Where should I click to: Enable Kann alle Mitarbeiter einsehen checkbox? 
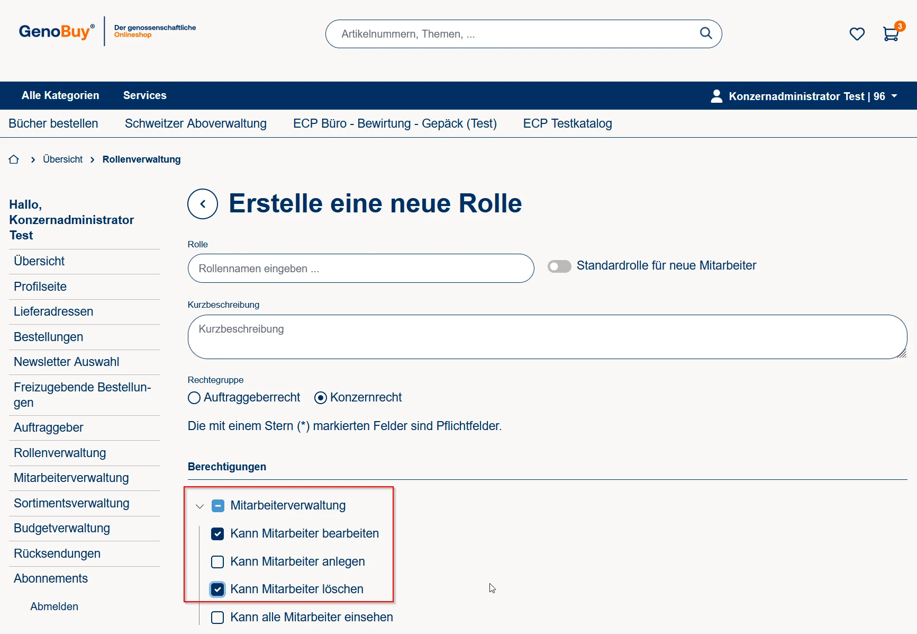[x=217, y=618]
